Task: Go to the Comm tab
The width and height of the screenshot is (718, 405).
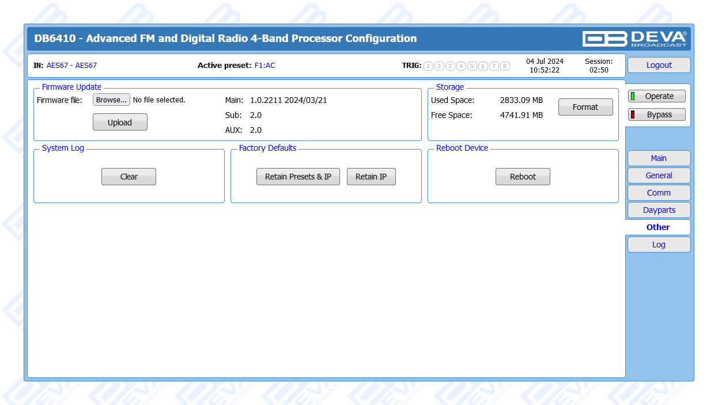Action: coord(659,193)
